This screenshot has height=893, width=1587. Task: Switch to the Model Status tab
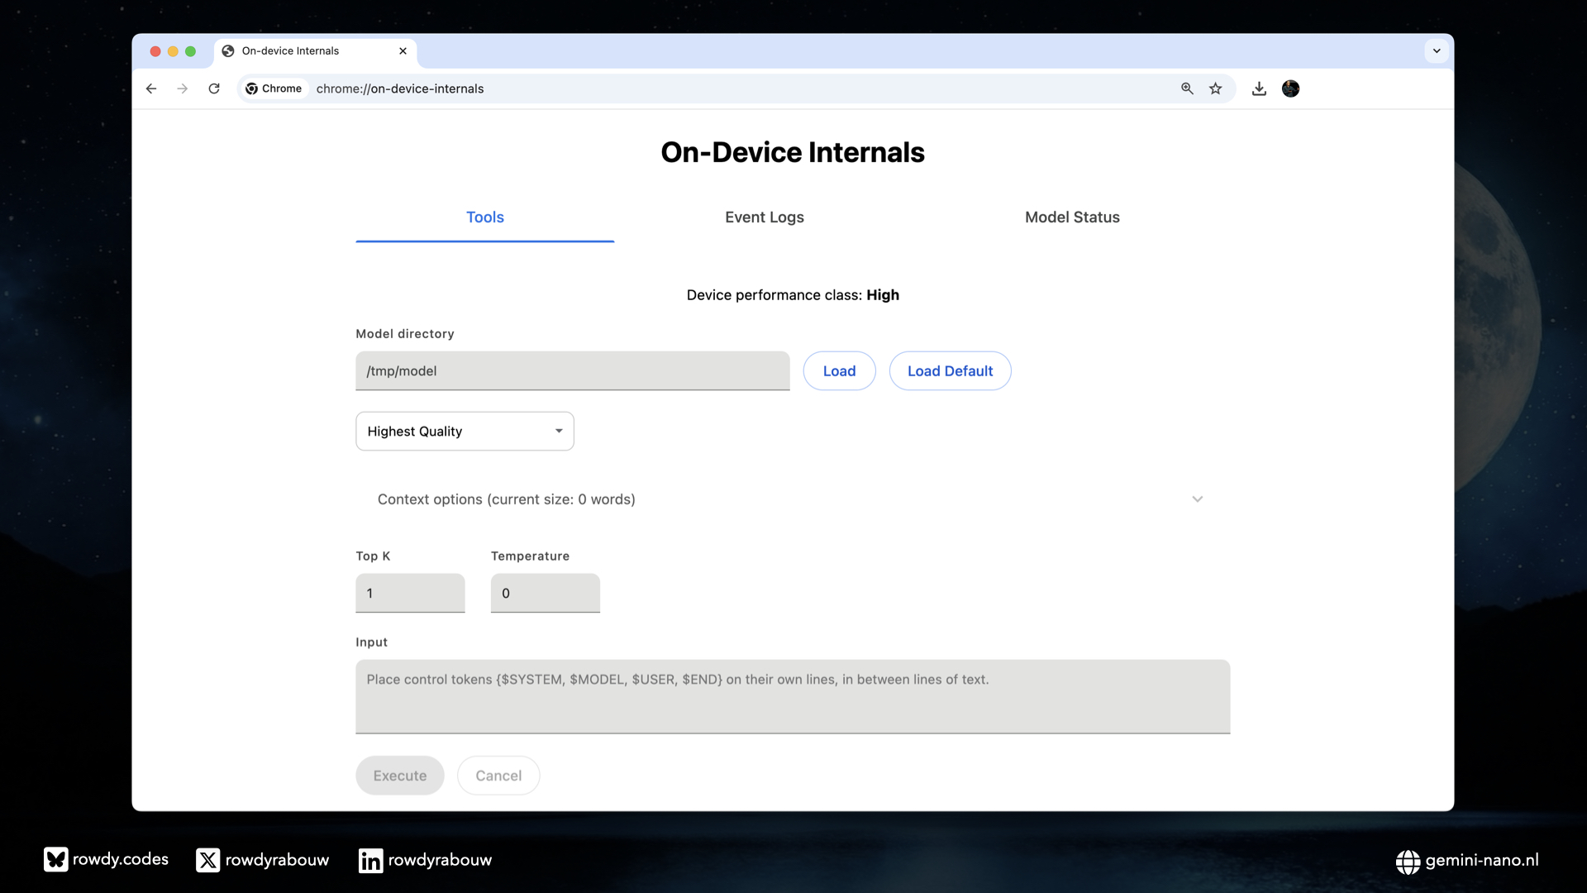tap(1072, 217)
